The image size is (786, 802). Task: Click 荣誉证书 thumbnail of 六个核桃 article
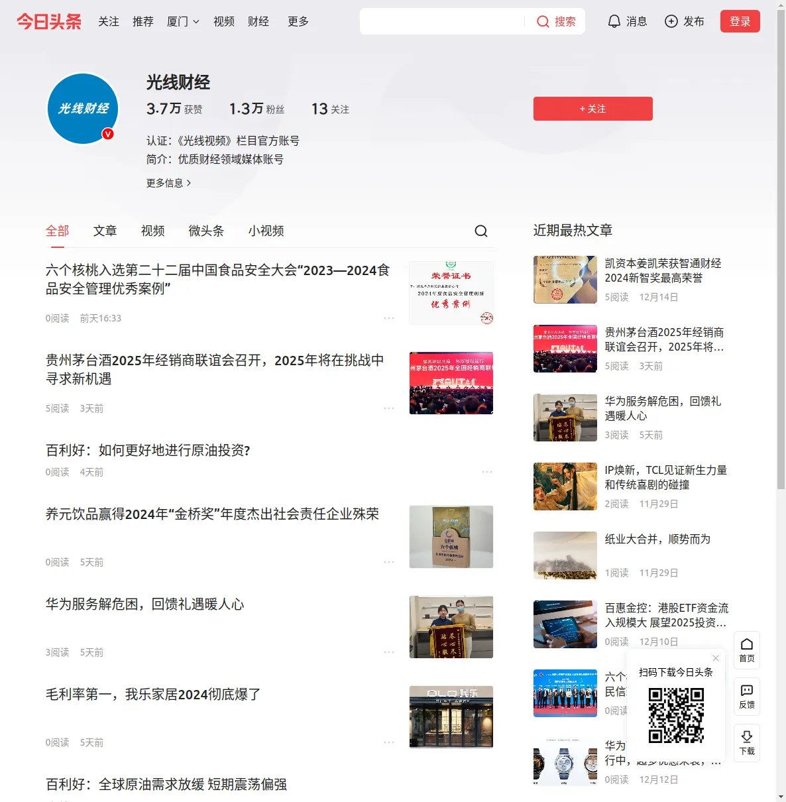451,293
